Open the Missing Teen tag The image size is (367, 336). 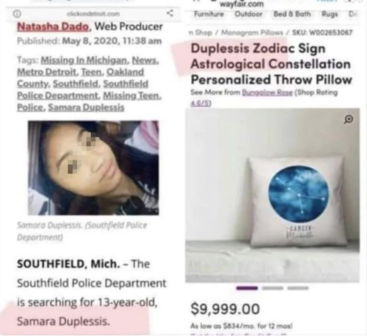point(132,95)
